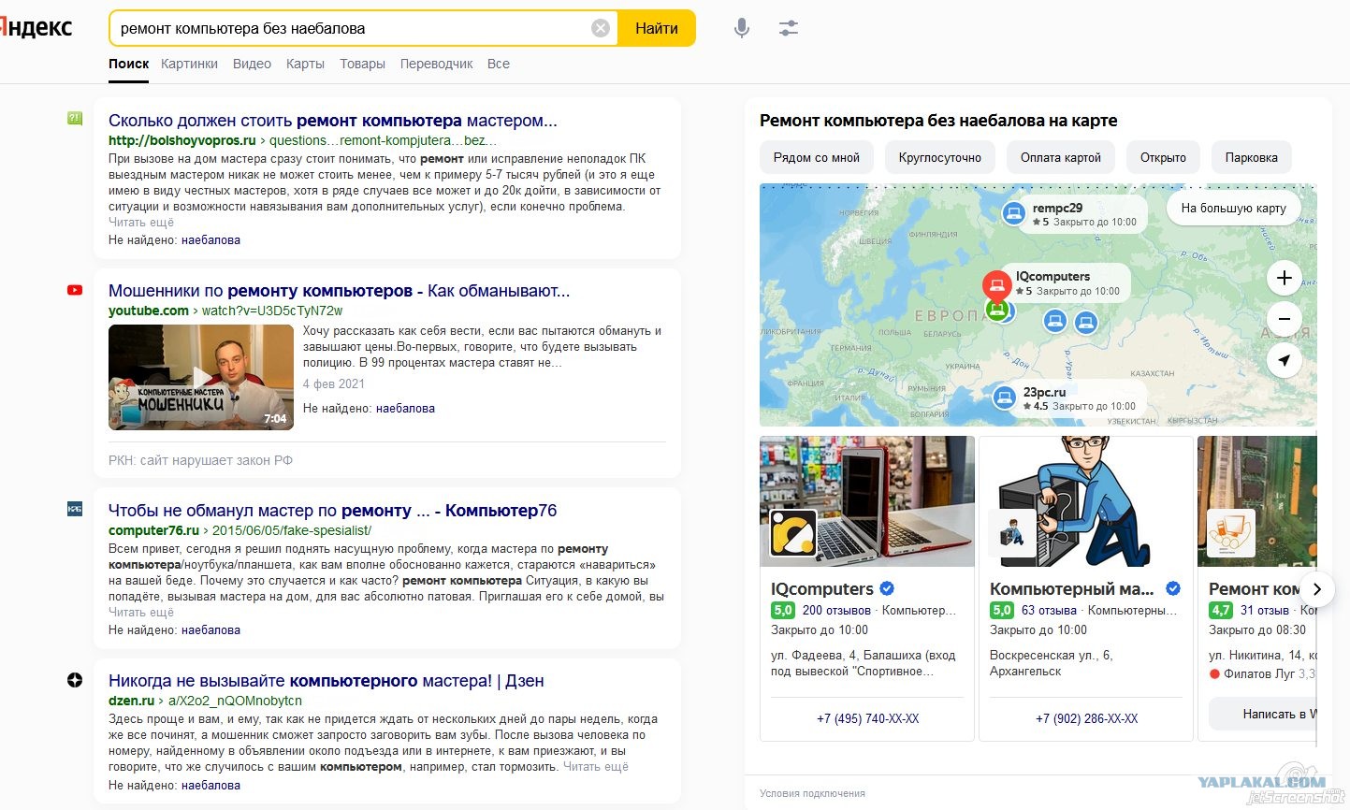
Task: Reveal phone +7 (902) 286-XX-XX
Action: [1086, 718]
